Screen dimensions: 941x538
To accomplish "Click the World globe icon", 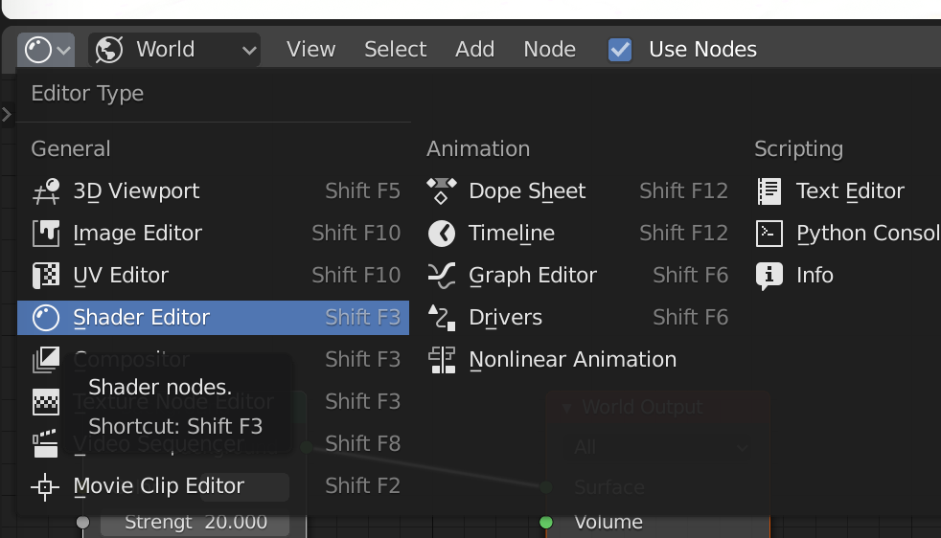I will (x=109, y=49).
